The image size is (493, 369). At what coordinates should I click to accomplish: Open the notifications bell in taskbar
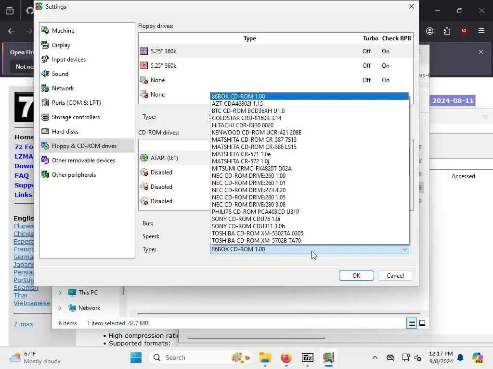[460, 357]
